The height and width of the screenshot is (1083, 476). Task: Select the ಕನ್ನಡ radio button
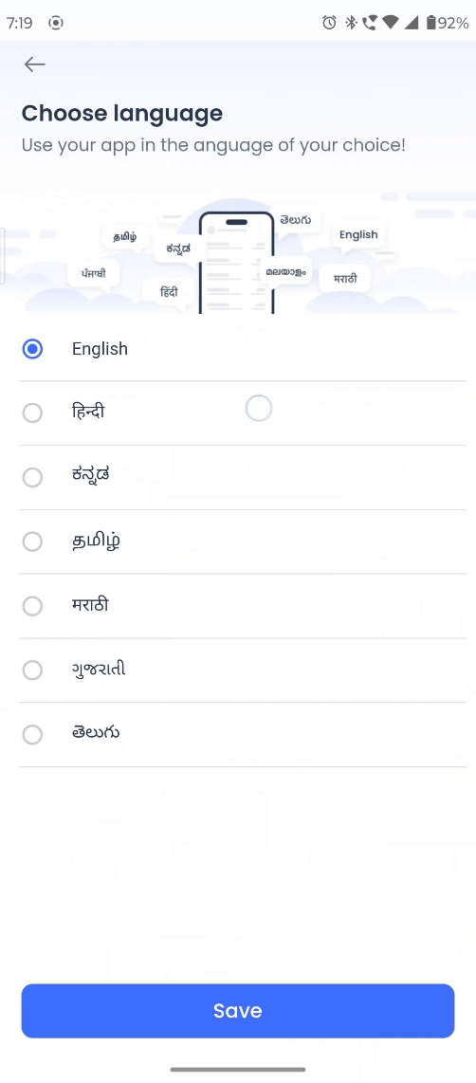coord(32,477)
